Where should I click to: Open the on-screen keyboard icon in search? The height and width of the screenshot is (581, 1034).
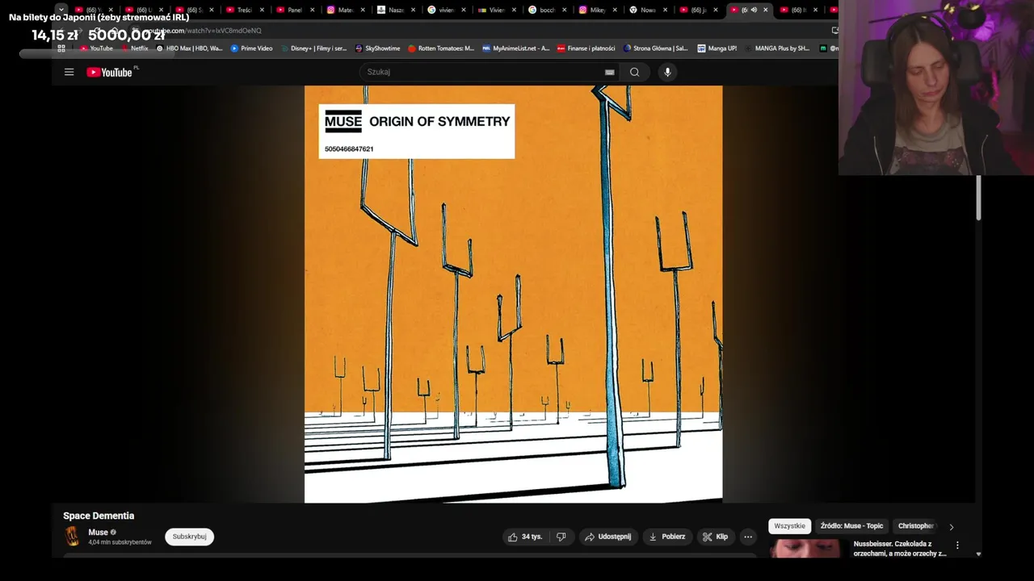click(x=610, y=72)
